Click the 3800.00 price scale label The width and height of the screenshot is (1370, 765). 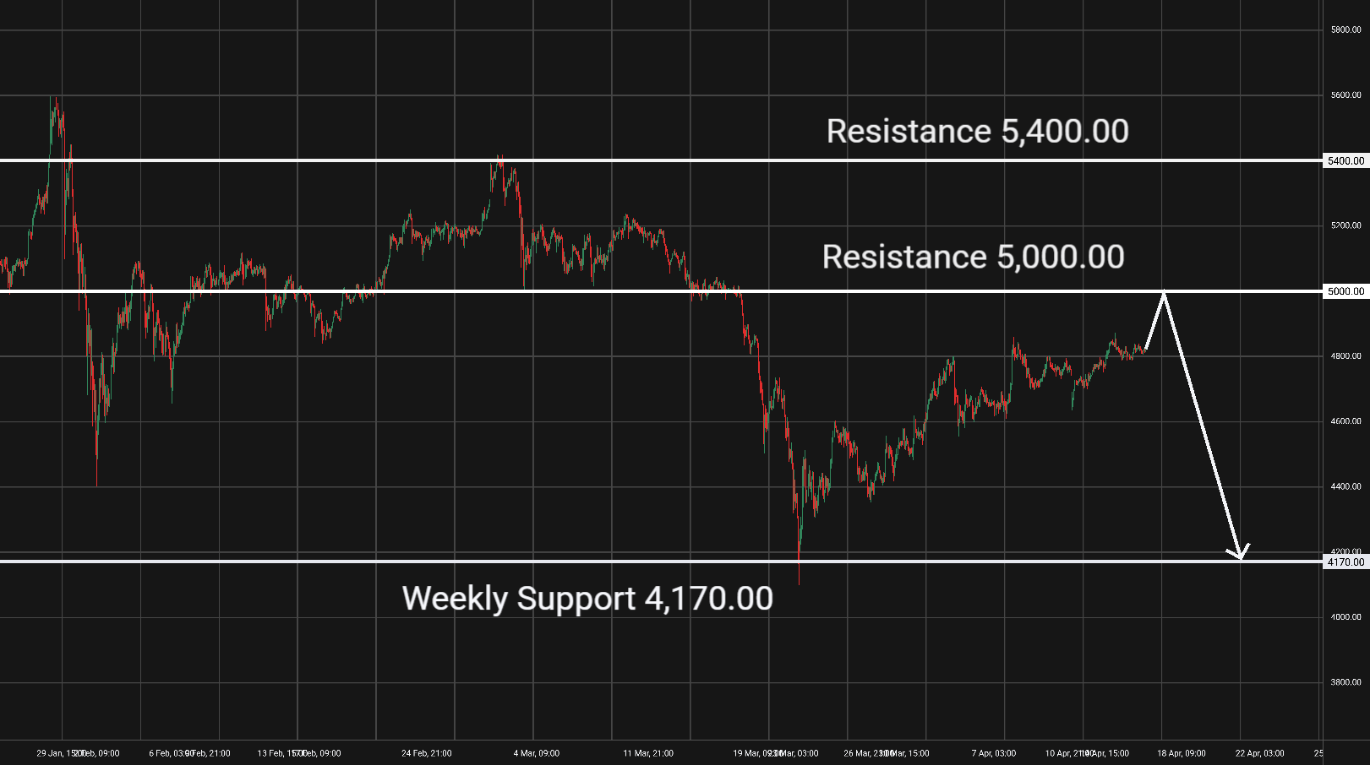click(1345, 682)
